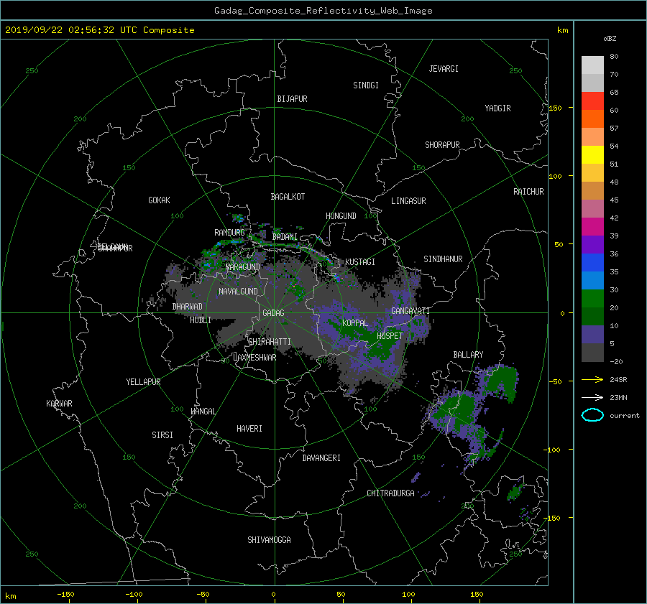The image size is (647, 604).
Task: Click the BADAMI city label
Action: (x=285, y=237)
